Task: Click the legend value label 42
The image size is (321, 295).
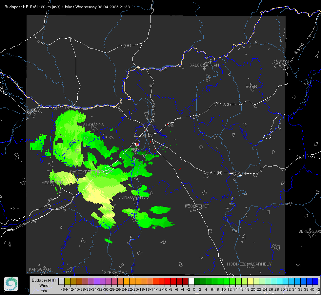Action: pos(318,289)
